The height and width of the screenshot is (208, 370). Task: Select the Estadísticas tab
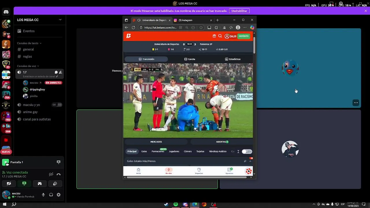[x=233, y=59]
